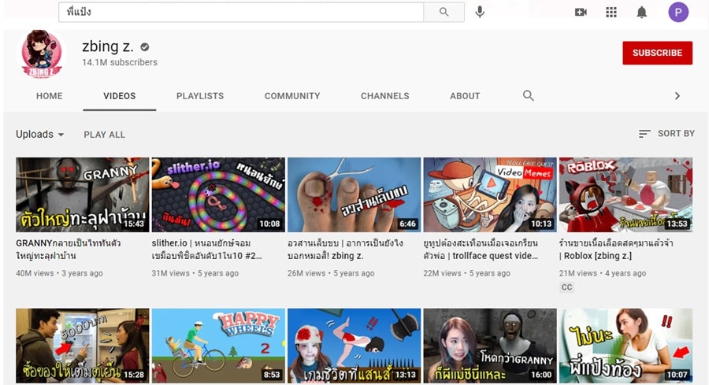Click '22M views • 5 years ago' text
The height and width of the screenshot is (385, 709).
pos(466,273)
